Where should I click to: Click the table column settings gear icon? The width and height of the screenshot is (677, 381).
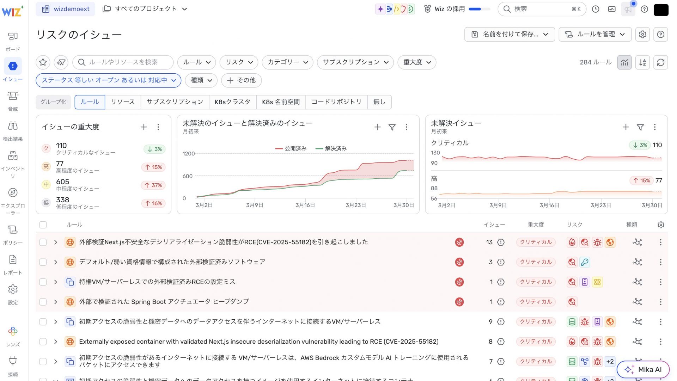(661, 225)
